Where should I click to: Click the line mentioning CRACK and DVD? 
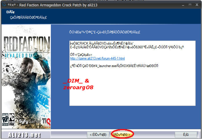coord(102,43)
